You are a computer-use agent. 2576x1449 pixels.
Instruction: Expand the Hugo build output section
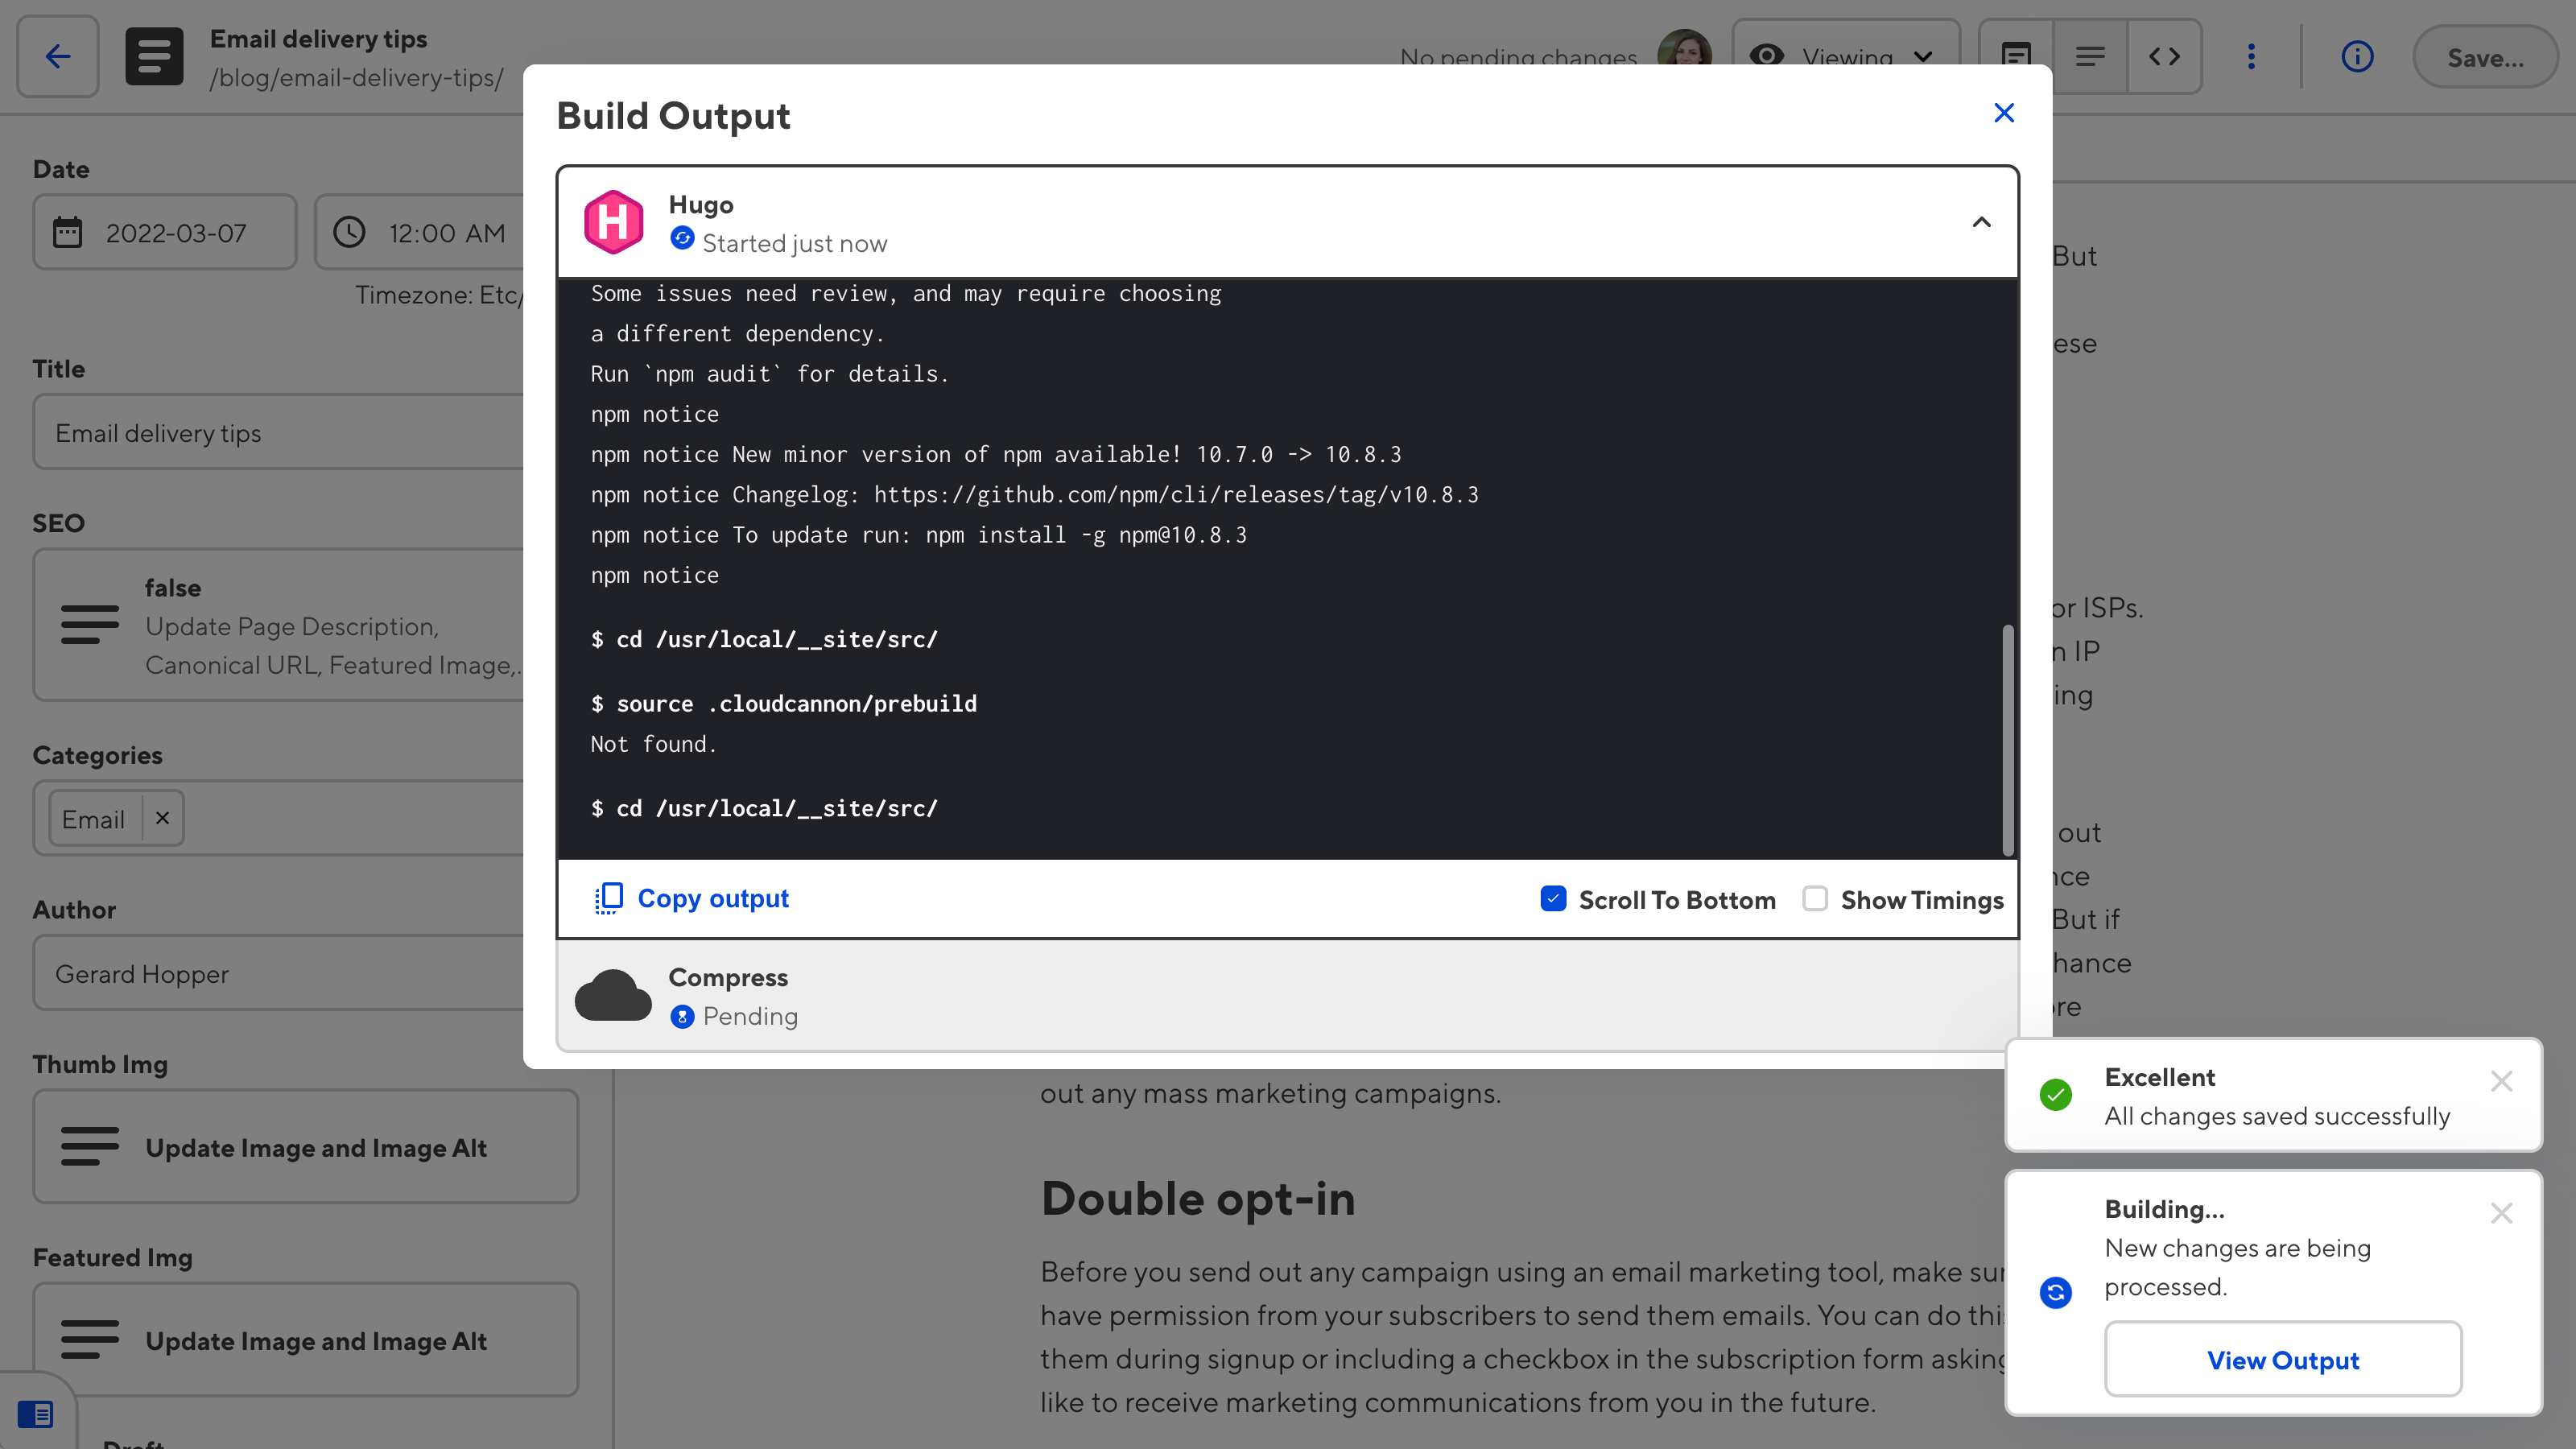click(x=1982, y=221)
